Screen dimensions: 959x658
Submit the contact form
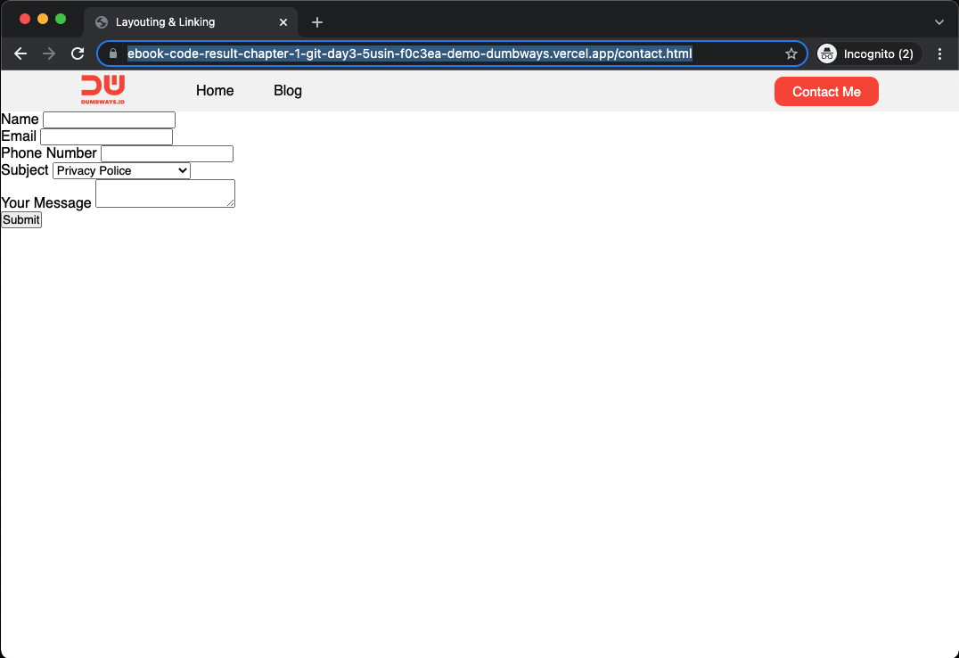click(21, 219)
